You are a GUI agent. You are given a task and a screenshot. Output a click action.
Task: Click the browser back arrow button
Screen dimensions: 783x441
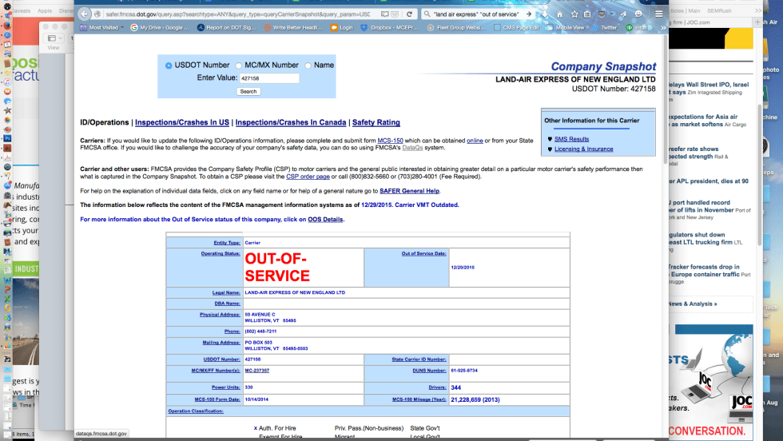(x=83, y=14)
